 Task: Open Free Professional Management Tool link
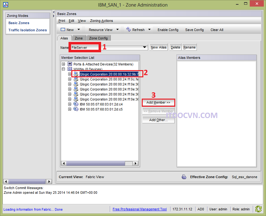click(x=140, y=209)
